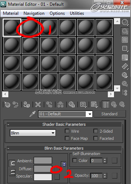Click the Self-Illumination map button

pos(114,161)
